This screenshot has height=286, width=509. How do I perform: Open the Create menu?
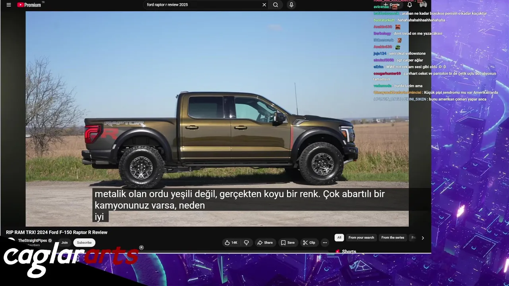point(392,5)
